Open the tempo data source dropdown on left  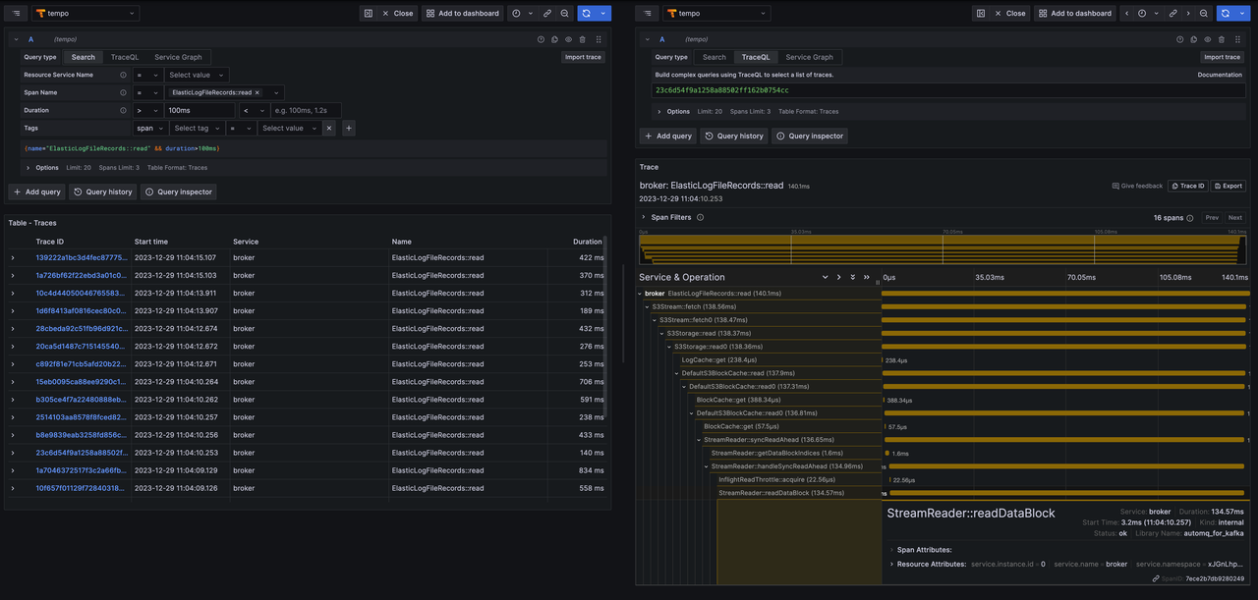coord(86,14)
